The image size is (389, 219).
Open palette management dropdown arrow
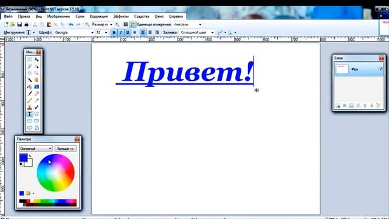click(33, 193)
